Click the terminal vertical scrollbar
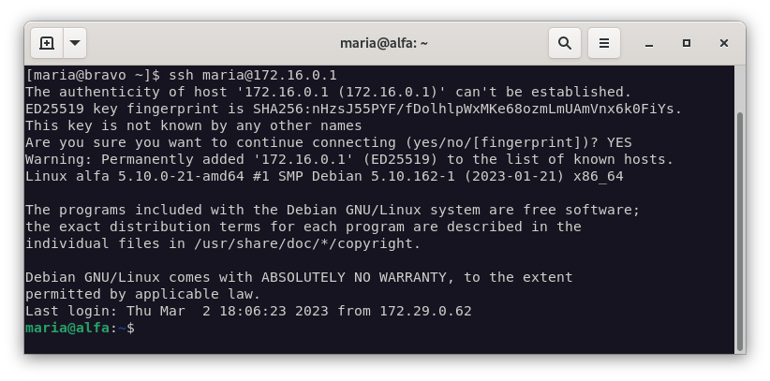 coord(739,225)
